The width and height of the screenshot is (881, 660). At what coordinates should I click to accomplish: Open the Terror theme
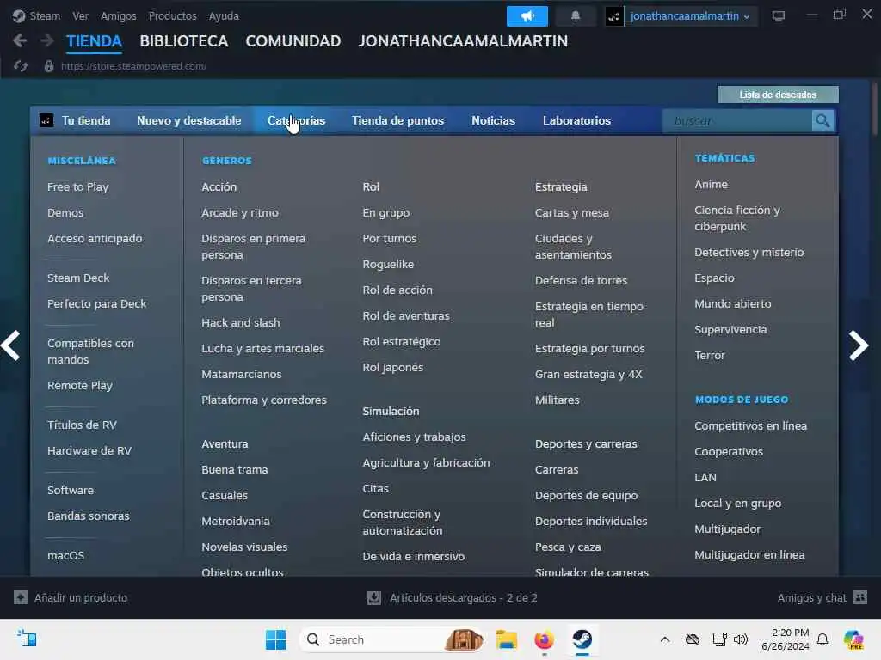[x=710, y=355]
